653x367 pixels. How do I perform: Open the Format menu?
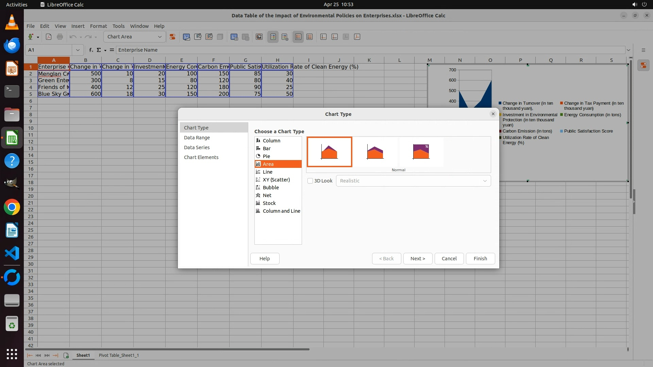click(98, 26)
